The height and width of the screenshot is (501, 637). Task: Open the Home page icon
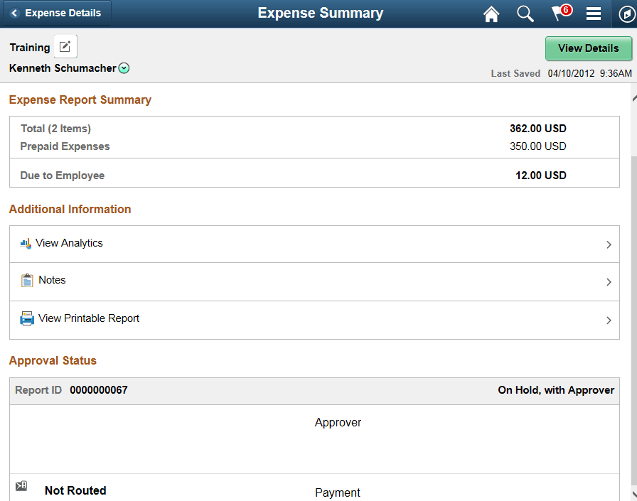click(491, 14)
